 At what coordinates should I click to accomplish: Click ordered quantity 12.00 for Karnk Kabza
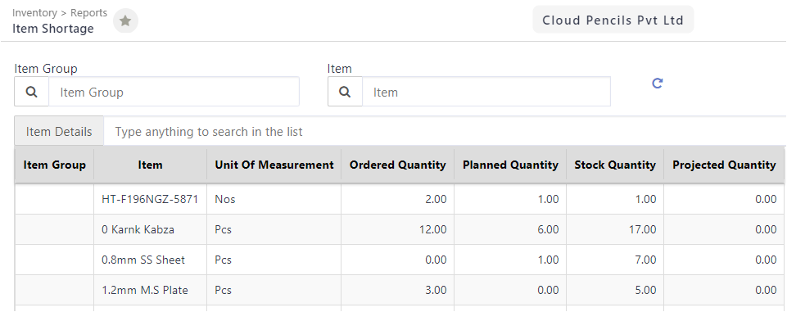click(x=397, y=229)
